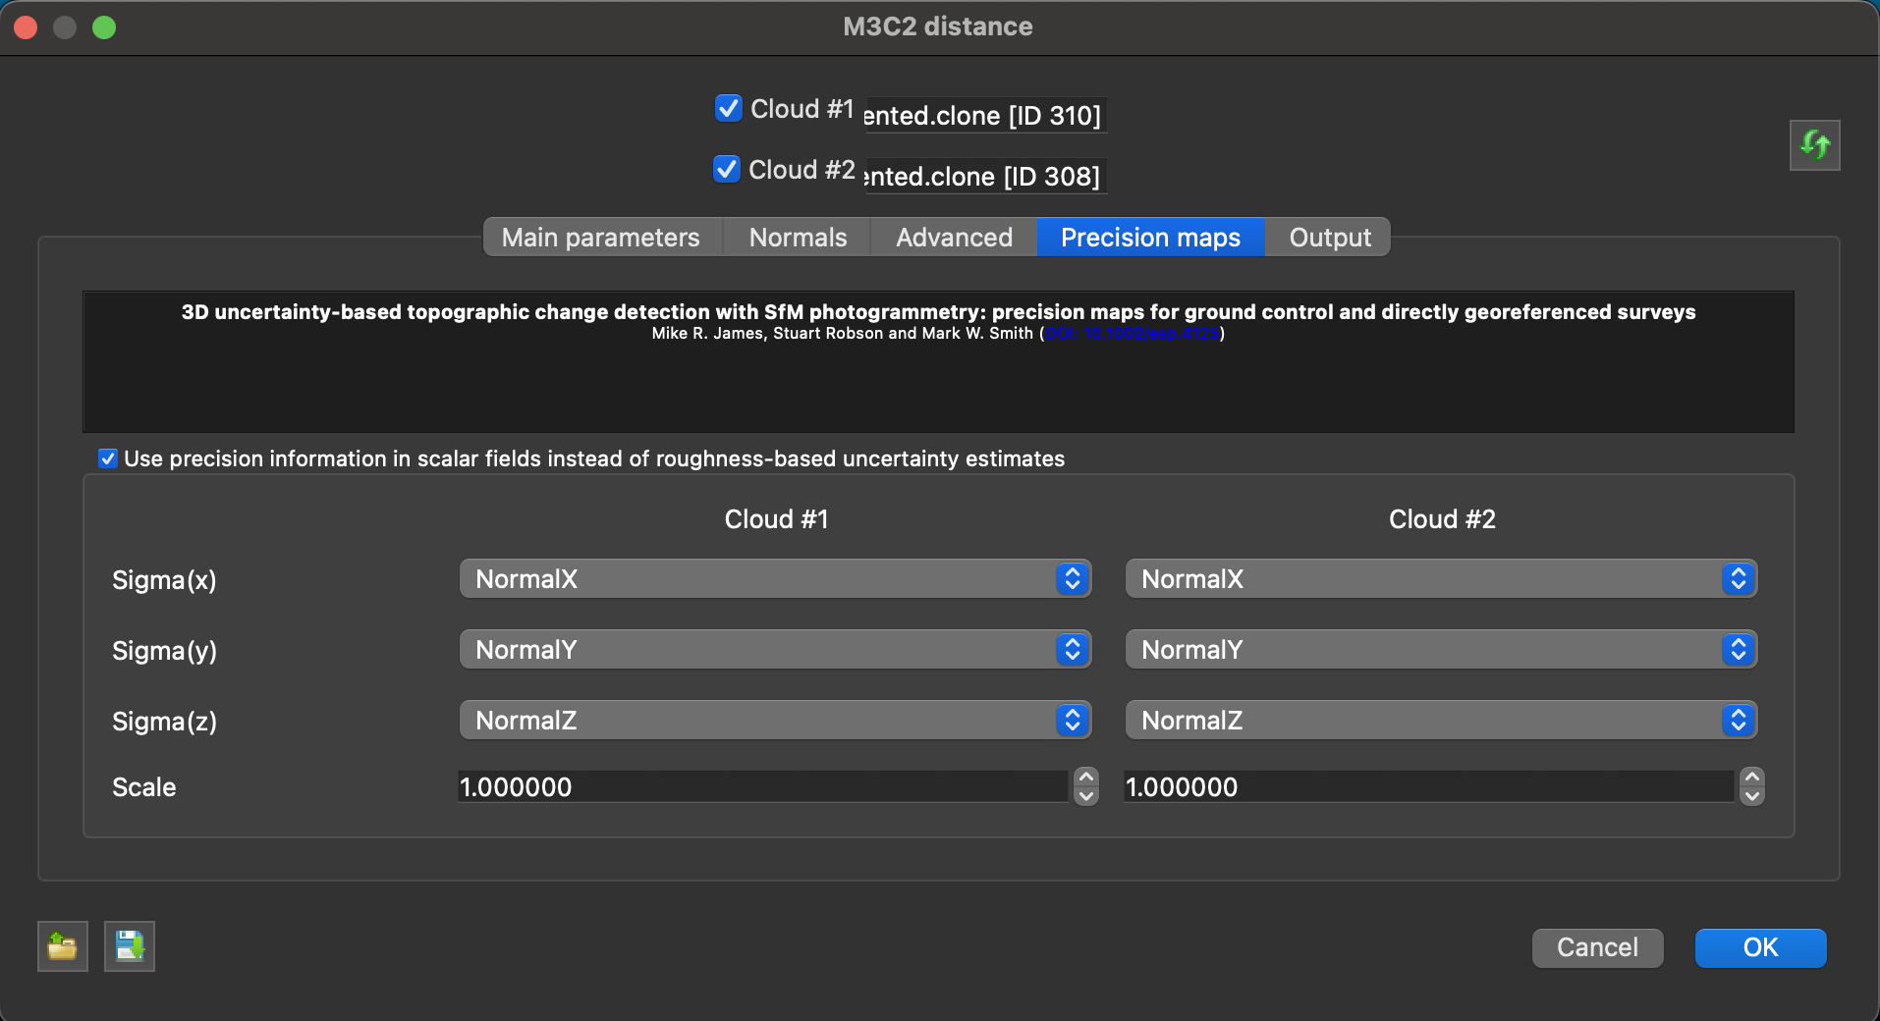Image resolution: width=1880 pixels, height=1021 pixels.
Task: Click the load parameters from file icon
Action: (63, 946)
